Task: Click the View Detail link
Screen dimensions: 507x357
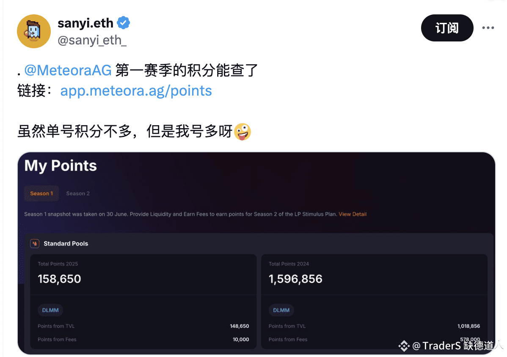Action: point(353,214)
